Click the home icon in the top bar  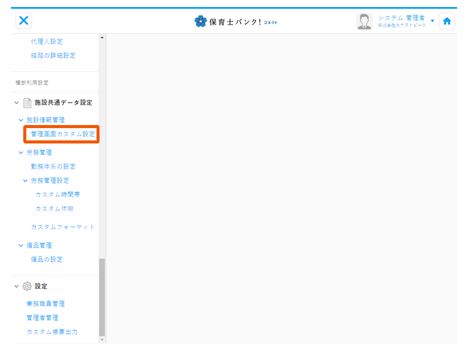tap(447, 21)
